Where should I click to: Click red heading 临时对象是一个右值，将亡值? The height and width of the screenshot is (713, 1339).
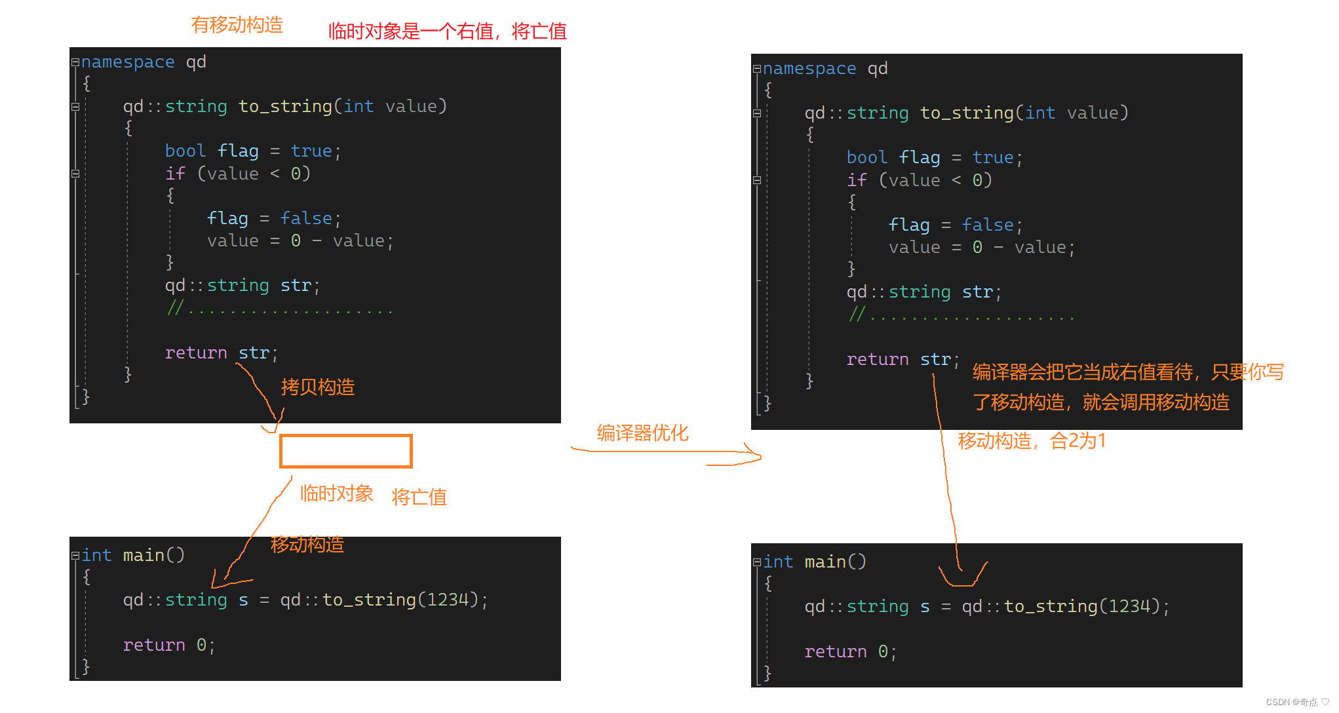tap(447, 31)
